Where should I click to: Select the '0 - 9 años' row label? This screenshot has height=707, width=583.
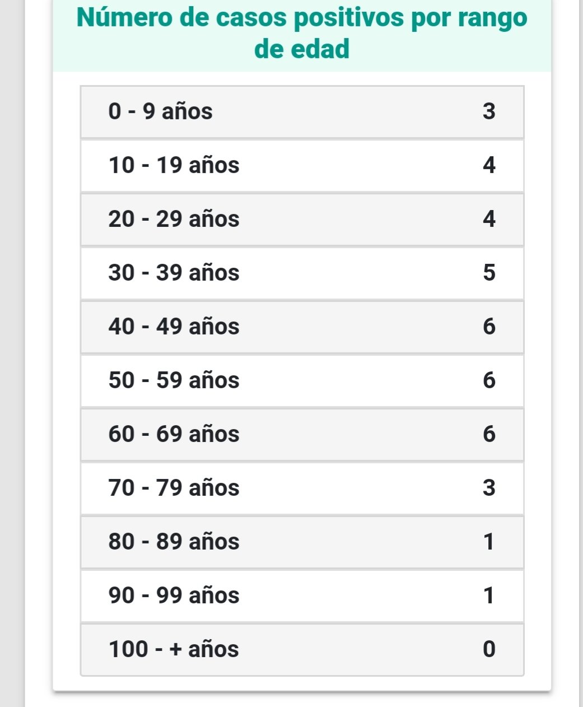pos(160,111)
